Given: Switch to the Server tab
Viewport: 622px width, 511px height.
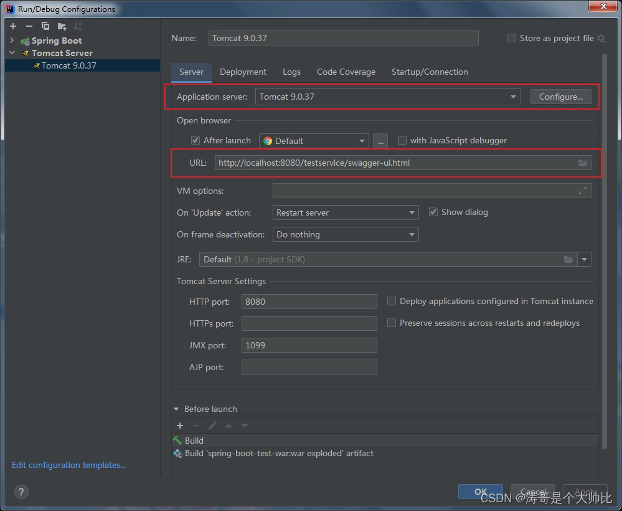Looking at the screenshot, I should pyautogui.click(x=191, y=72).
